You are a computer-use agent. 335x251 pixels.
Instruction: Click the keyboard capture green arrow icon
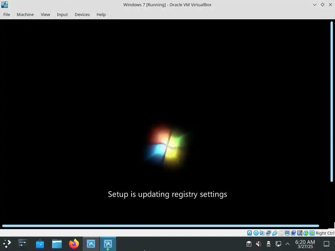coord(312,233)
